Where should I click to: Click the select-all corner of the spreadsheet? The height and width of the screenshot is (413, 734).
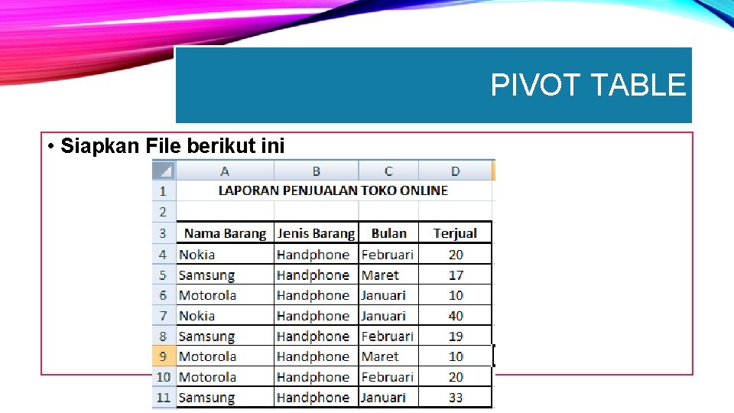coord(164,171)
